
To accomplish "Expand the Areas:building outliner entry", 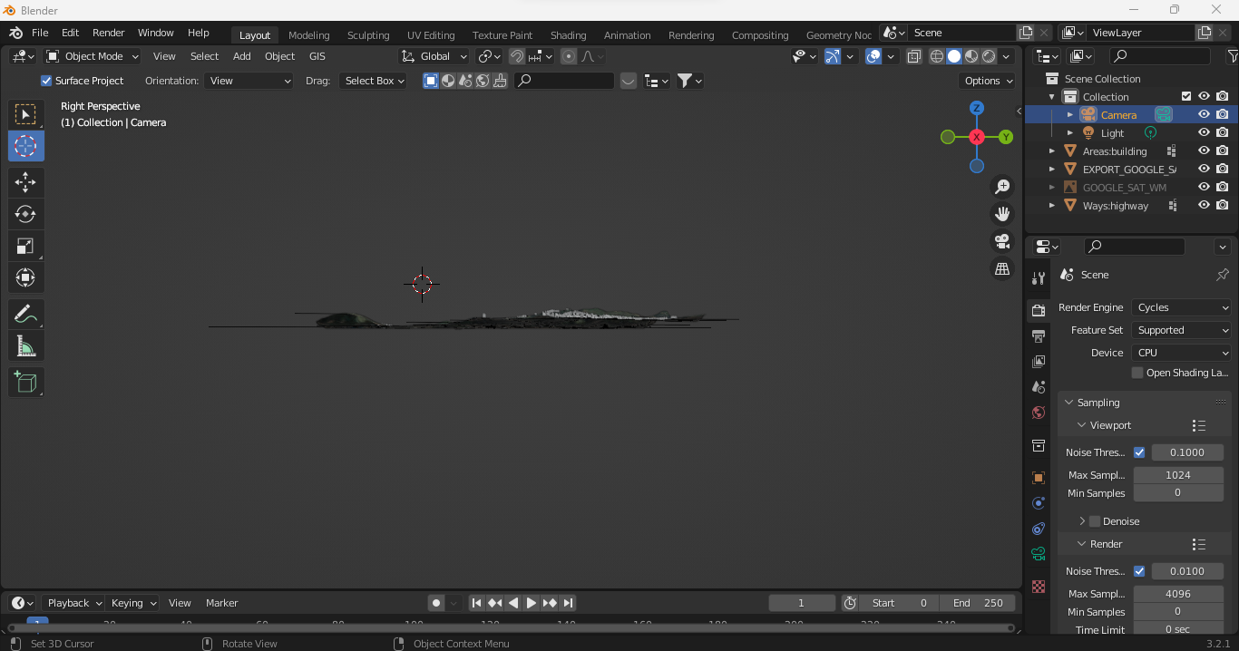I will click(x=1051, y=151).
